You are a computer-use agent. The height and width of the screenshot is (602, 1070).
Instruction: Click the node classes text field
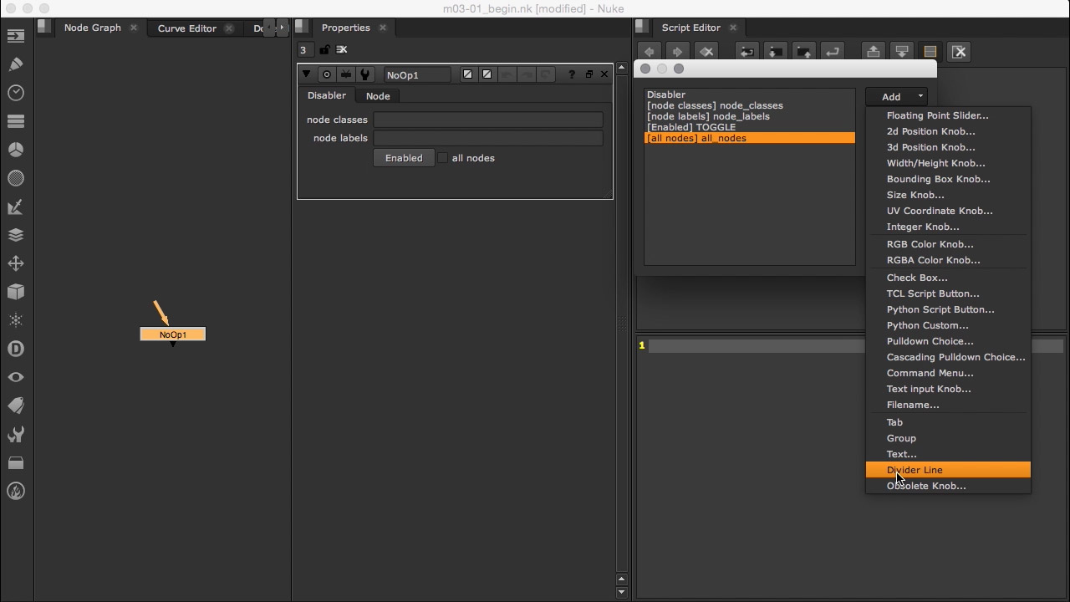point(488,120)
